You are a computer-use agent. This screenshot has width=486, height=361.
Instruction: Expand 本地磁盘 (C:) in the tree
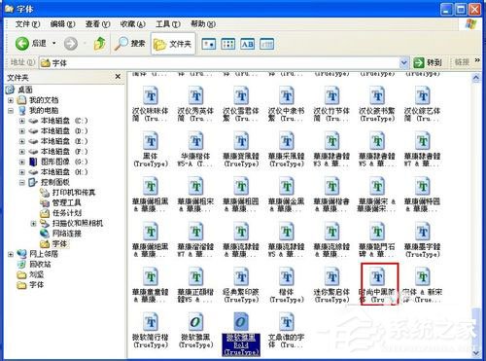click(22, 121)
